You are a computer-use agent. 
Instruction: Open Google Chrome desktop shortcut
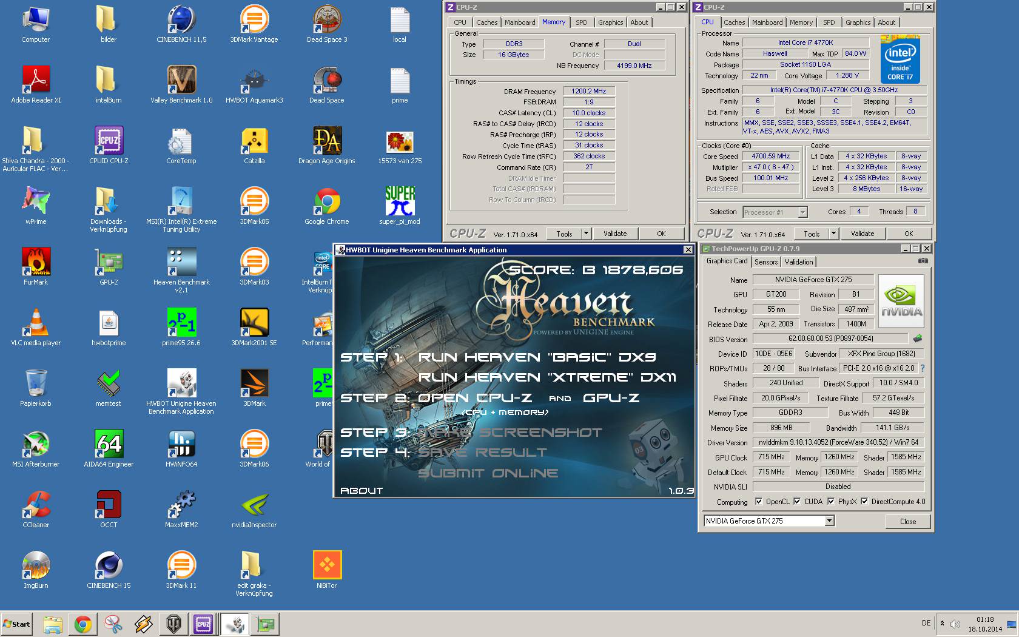(327, 206)
